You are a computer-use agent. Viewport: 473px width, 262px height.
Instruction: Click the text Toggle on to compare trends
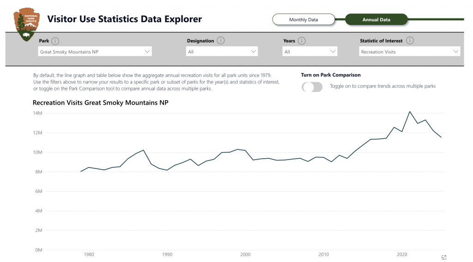tap(382, 86)
